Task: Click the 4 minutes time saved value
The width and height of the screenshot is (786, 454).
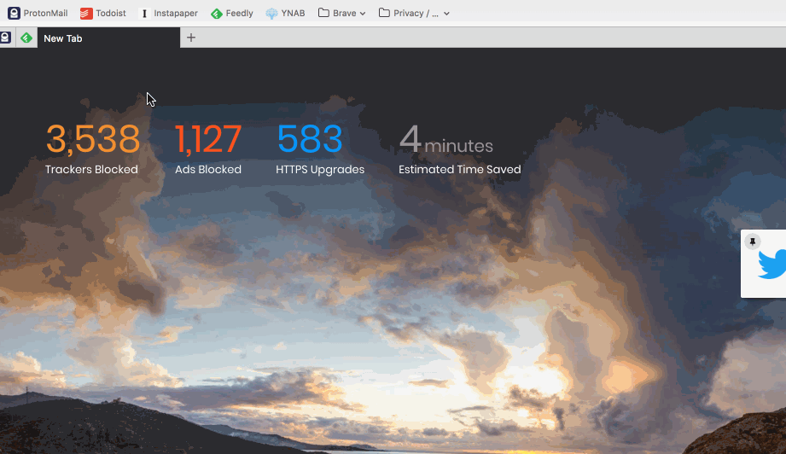Action: click(446, 140)
